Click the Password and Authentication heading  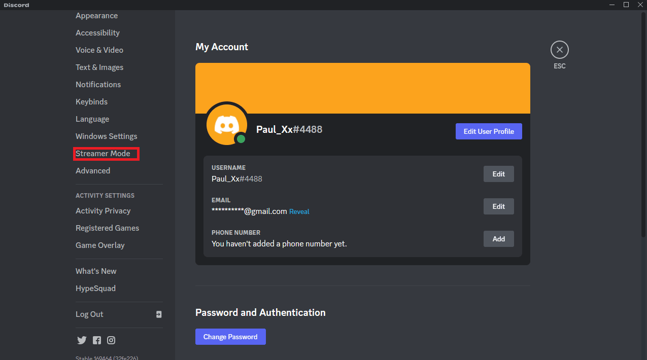tap(260, 312)
